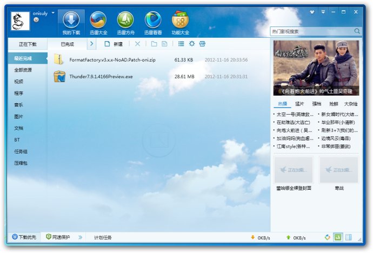Open 向炮火前进 list link
This screenshot has height=253, width=373.
click(294, 130)
